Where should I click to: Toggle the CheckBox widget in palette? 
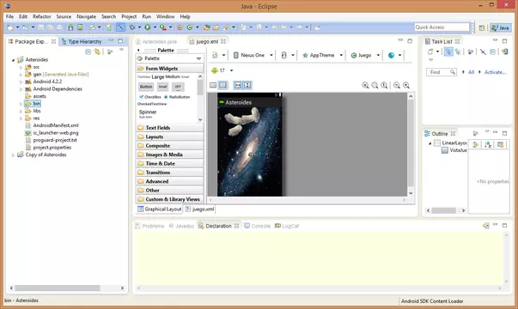click(149, 97)
